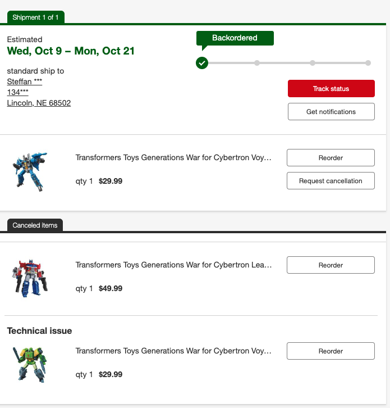Click the Steffan recipient name link
This screenshot has height=408, width=390.
tap(25, 81)
